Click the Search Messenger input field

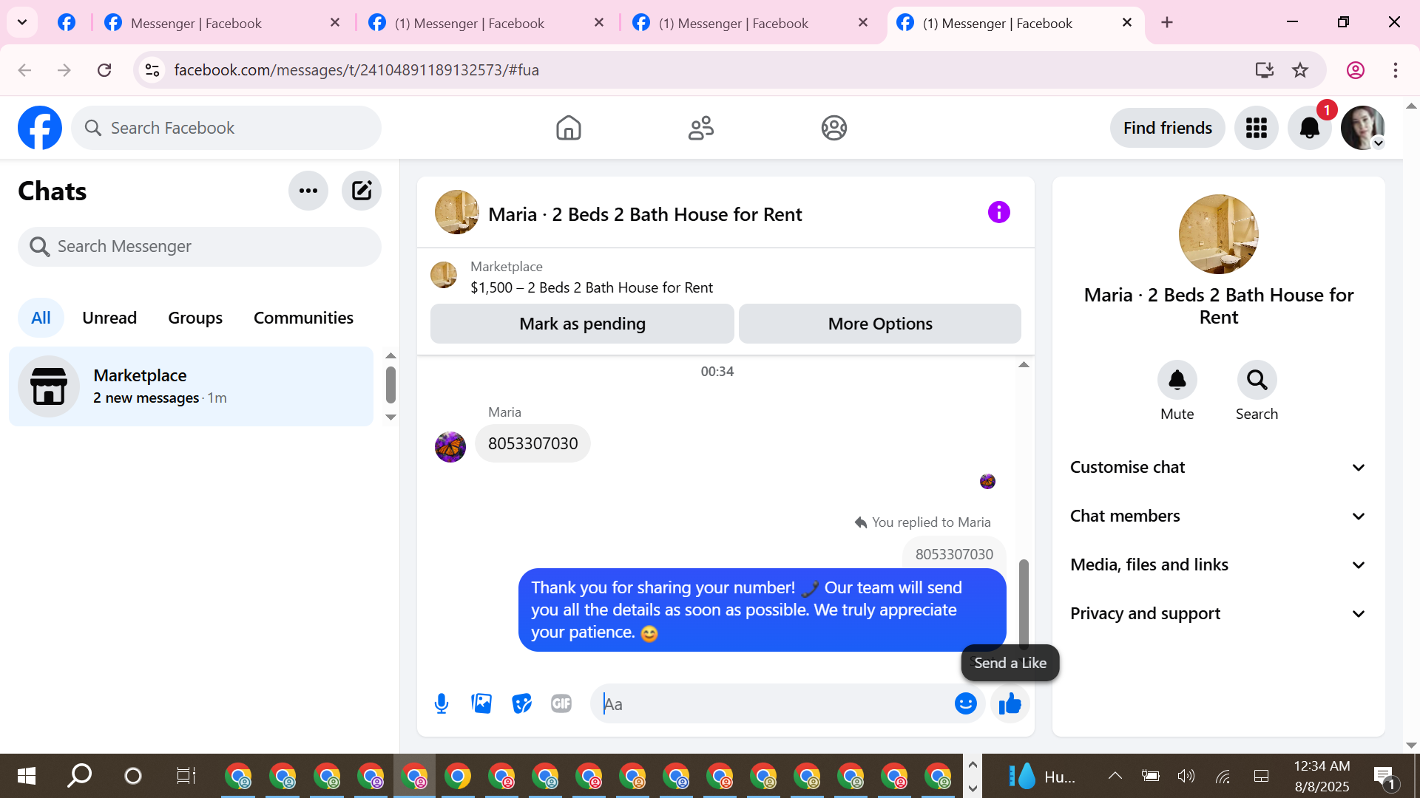200,246
